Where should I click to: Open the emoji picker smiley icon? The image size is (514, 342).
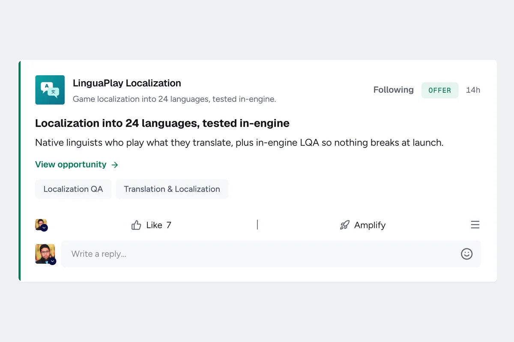pos(466,254)
